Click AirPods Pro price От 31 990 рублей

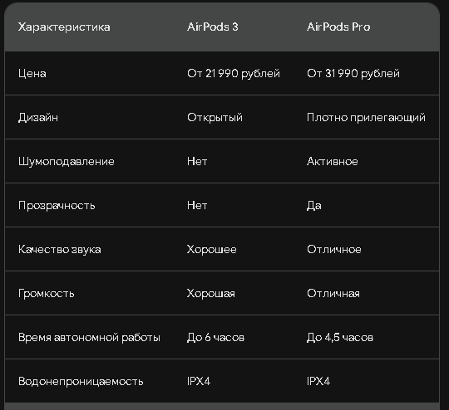[353, 74]
